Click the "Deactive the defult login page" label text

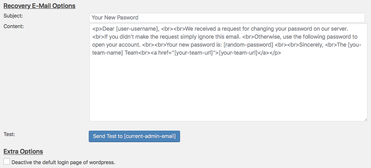63,162
